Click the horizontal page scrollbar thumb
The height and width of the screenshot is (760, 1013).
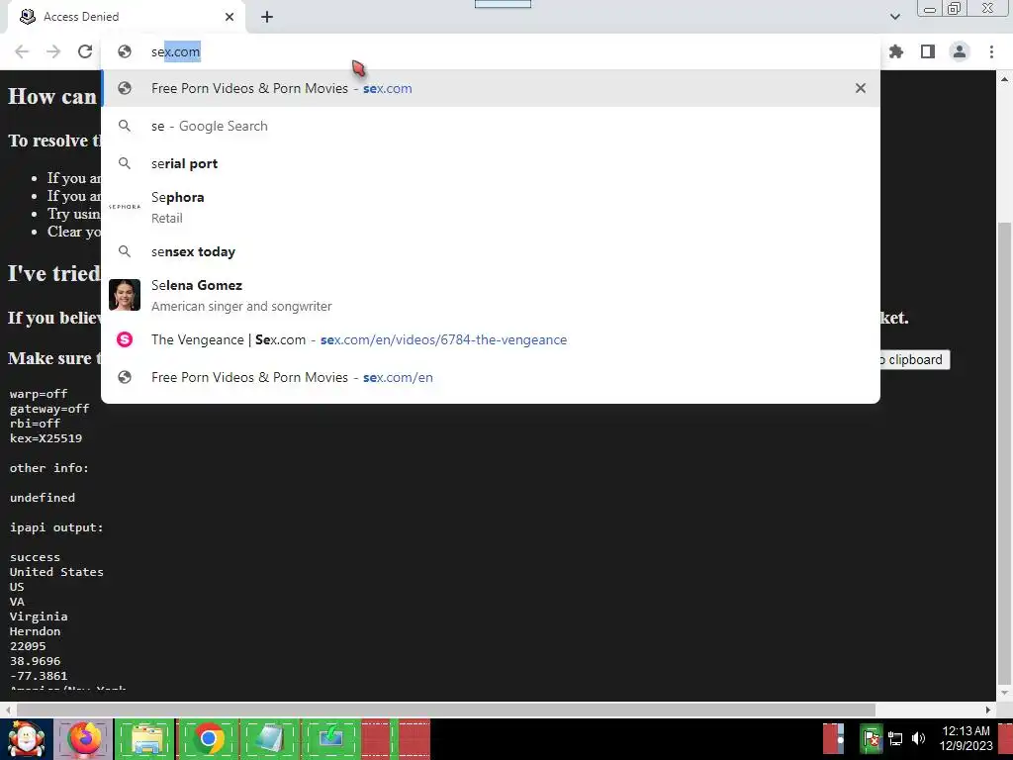(446, 710)
